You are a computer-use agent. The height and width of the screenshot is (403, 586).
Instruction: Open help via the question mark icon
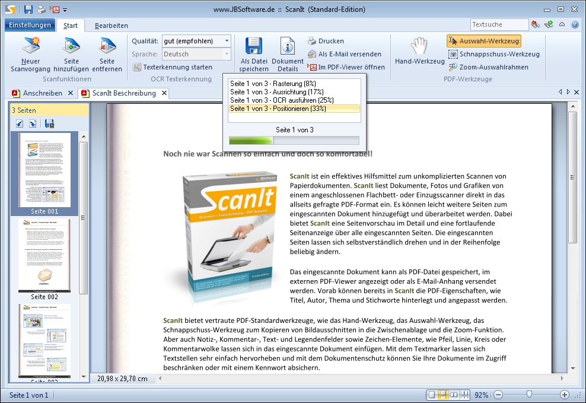(575, 25)
